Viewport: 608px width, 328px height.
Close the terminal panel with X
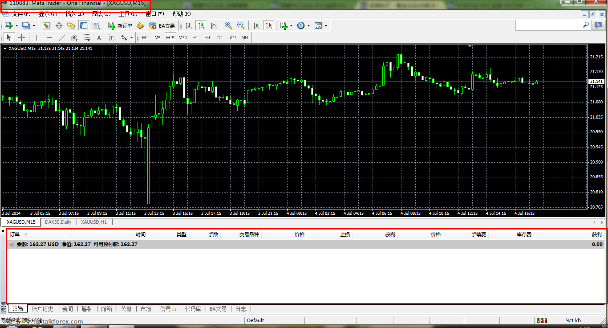(3, 231)
